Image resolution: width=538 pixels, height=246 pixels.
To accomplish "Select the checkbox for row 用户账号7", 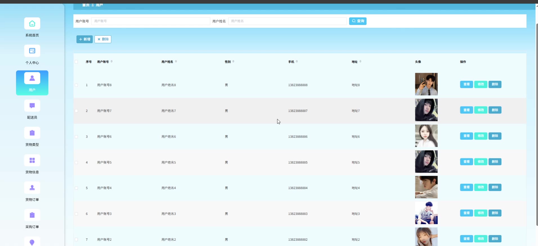I will 76,111.
